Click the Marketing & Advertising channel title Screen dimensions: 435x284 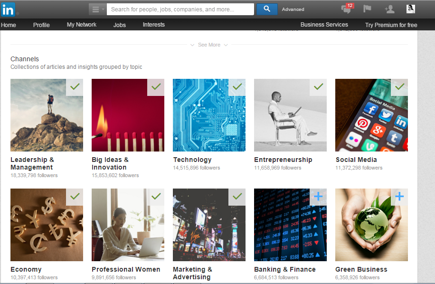pyautogui.click(x=192, y=273)
